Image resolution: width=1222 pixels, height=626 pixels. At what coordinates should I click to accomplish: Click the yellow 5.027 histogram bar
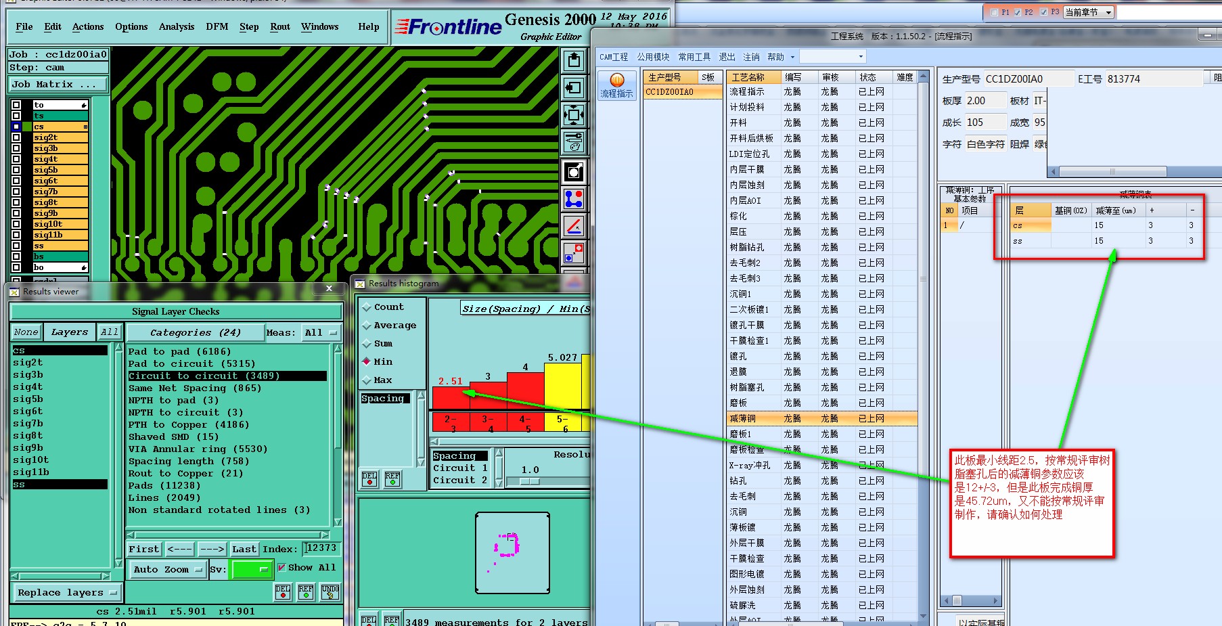pos(563,385)
